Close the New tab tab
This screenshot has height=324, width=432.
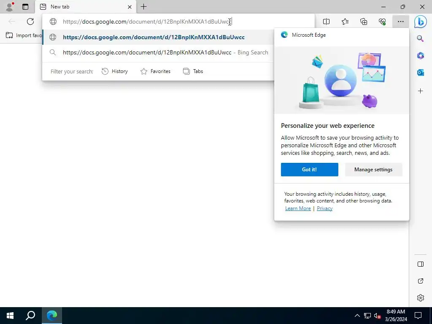pos(130,7)
